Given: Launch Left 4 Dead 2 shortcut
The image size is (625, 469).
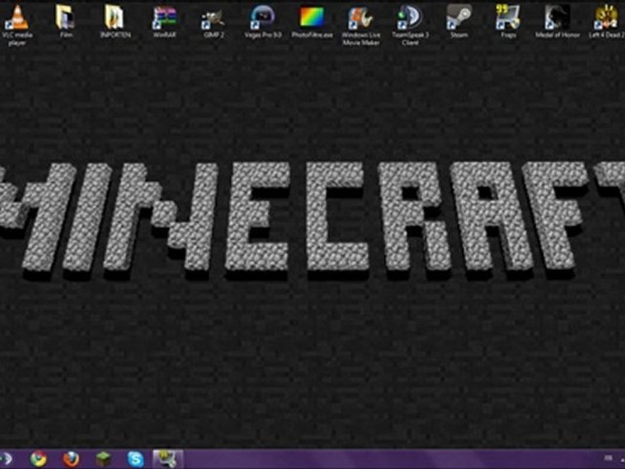Looking at the screenshot, I should pyautogui.click(x=606, y=21).
